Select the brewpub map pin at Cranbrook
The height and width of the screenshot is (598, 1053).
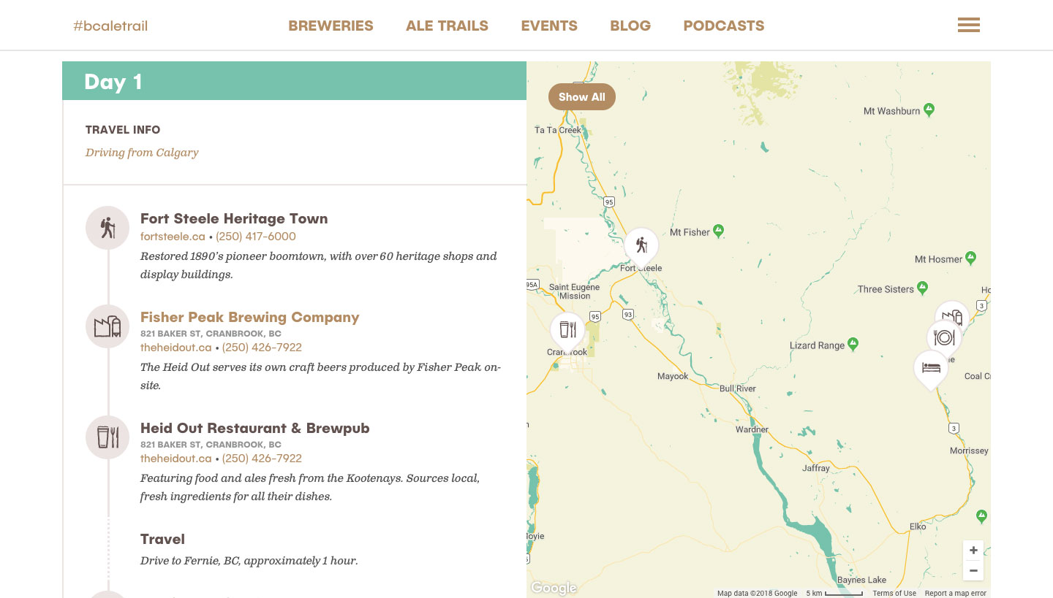(x=567, y=331)
